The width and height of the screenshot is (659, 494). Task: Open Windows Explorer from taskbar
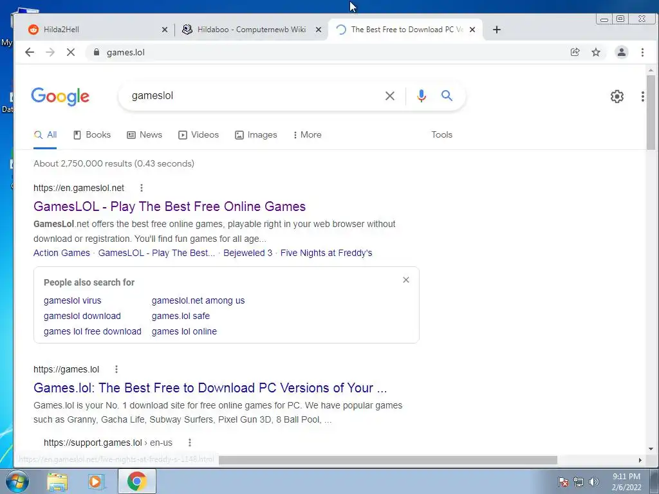57,482
